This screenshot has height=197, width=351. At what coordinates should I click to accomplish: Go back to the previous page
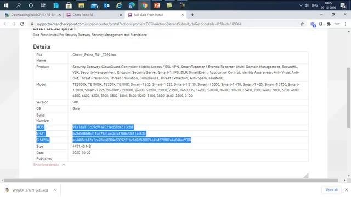(6, 24)
